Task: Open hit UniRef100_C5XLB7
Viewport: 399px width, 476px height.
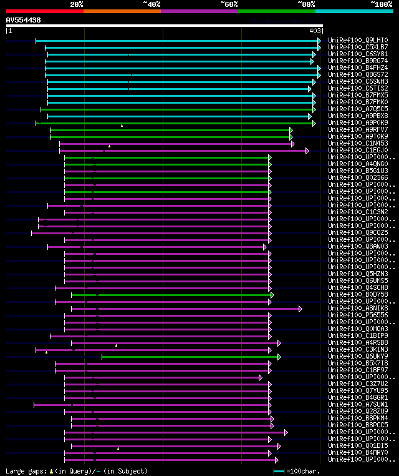Action: click(x=358, y=47)
